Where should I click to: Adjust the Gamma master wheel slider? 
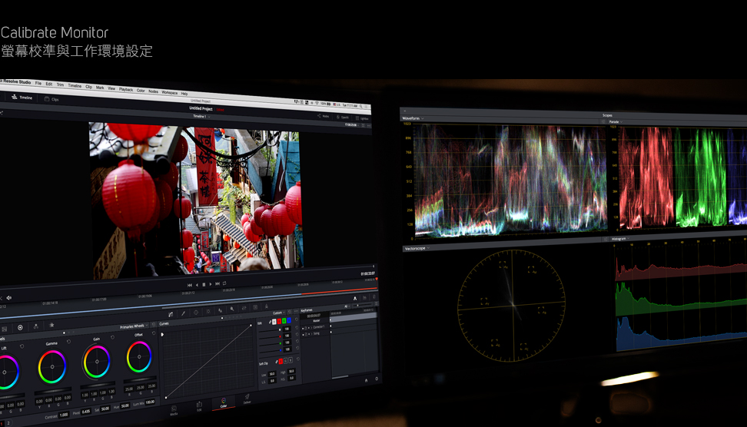pos(53,391)
